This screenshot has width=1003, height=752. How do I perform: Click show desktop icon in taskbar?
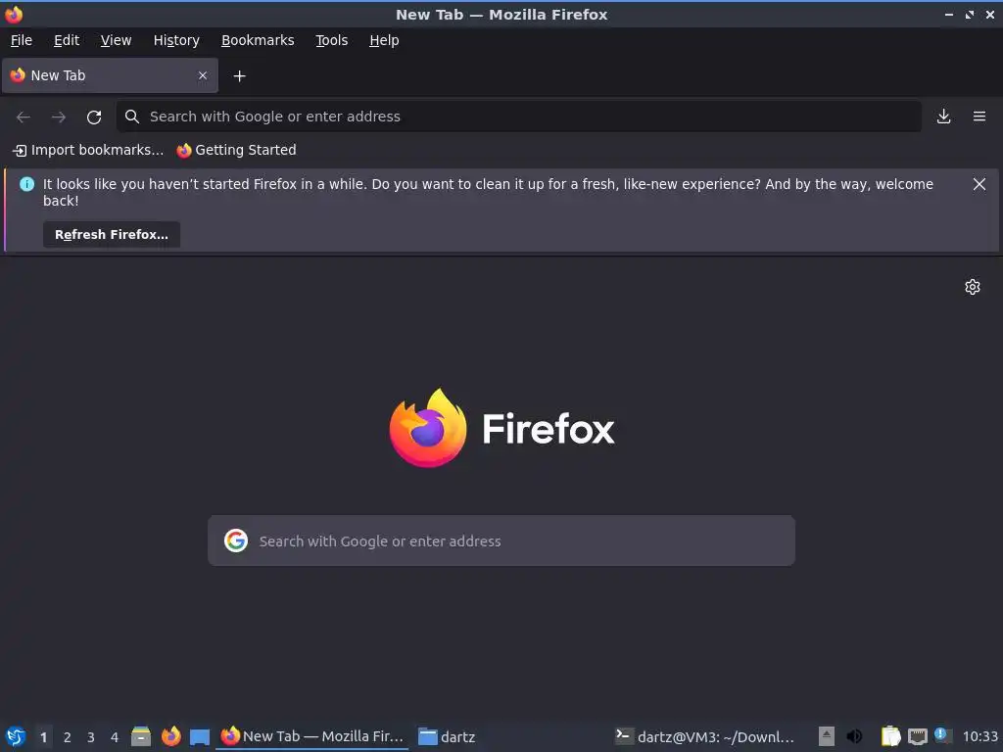200,737
